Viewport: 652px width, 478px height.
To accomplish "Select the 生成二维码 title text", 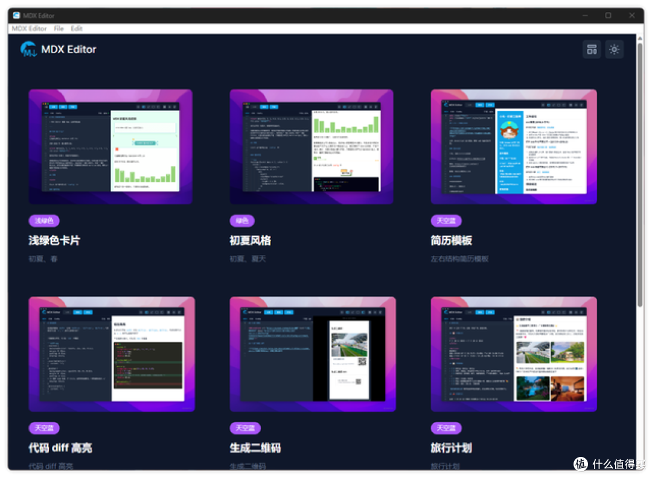I will click(x=255, y=448).
